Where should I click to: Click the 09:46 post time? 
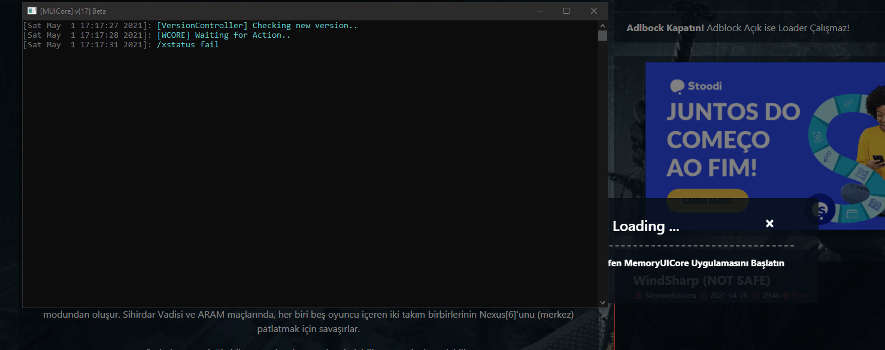772,296
